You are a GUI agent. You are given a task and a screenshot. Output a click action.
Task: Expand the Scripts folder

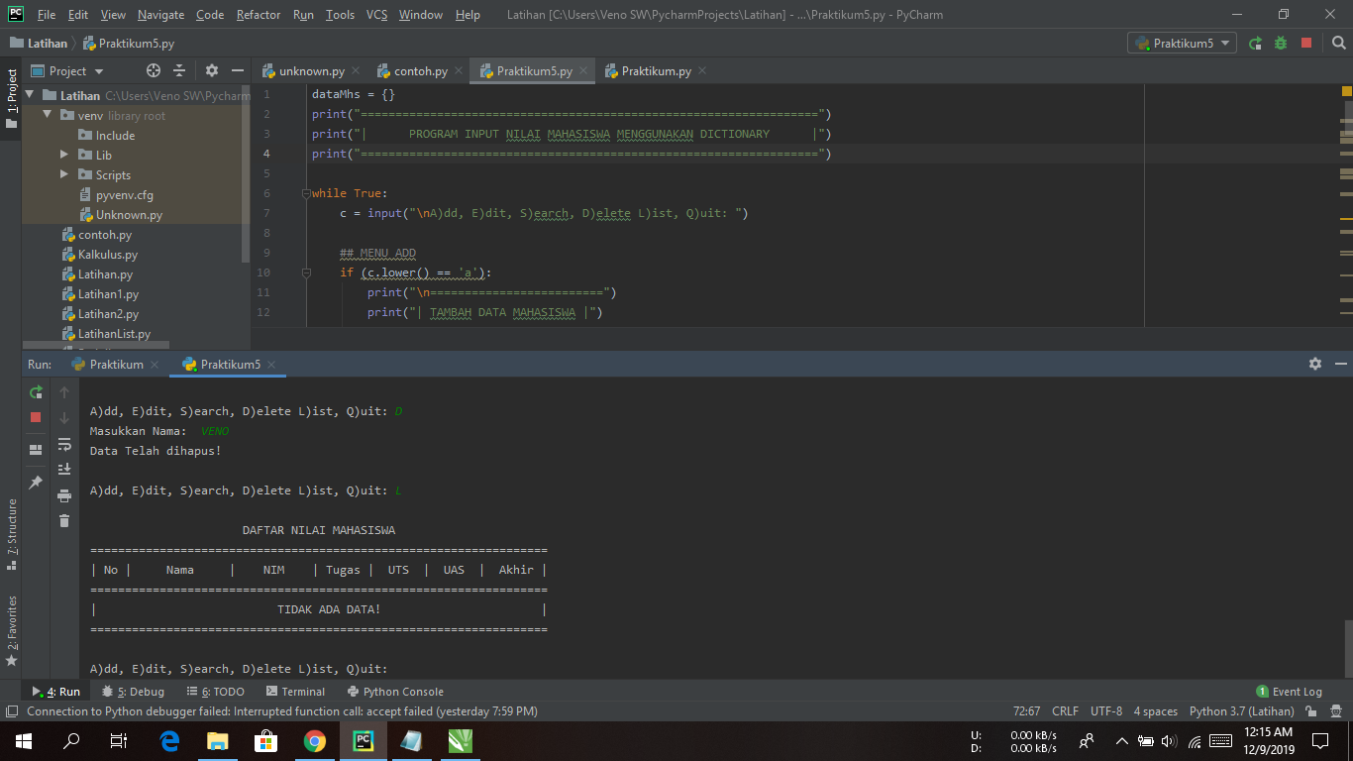[64, 174]
